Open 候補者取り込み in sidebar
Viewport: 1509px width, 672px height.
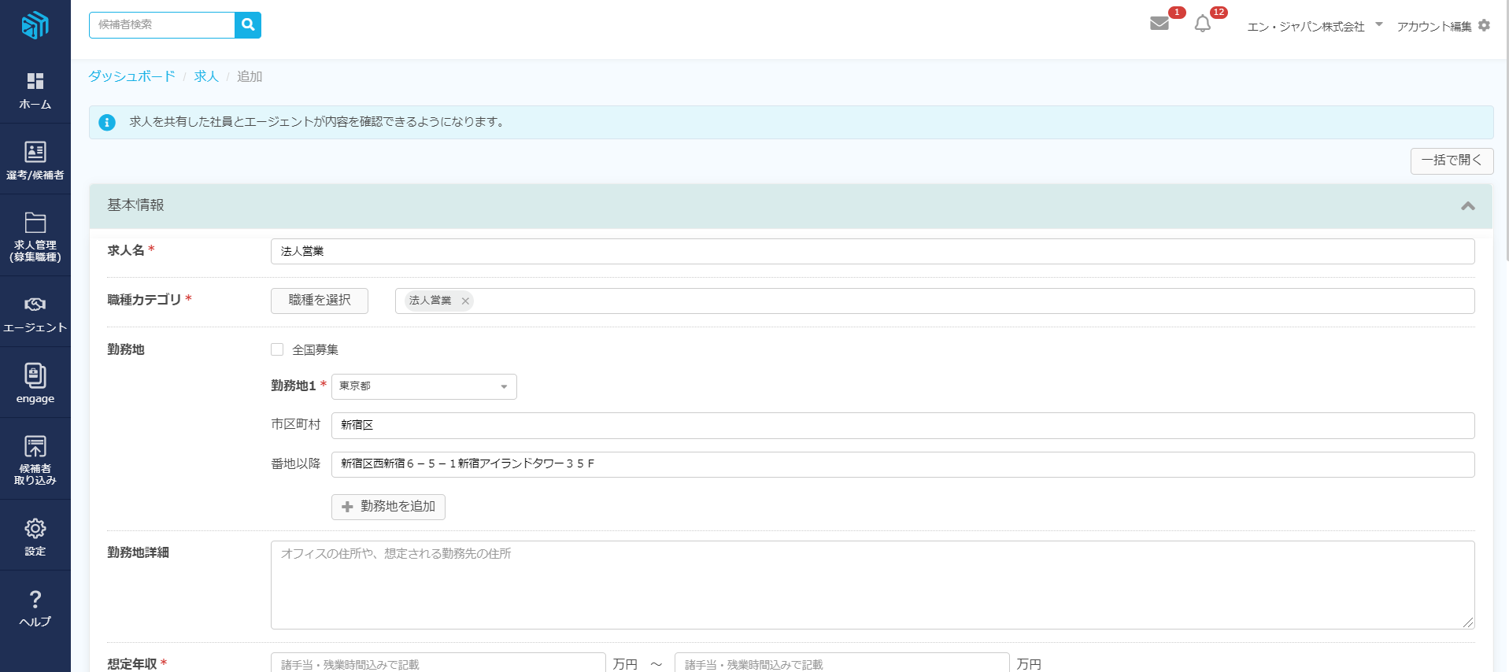point(35,460)
